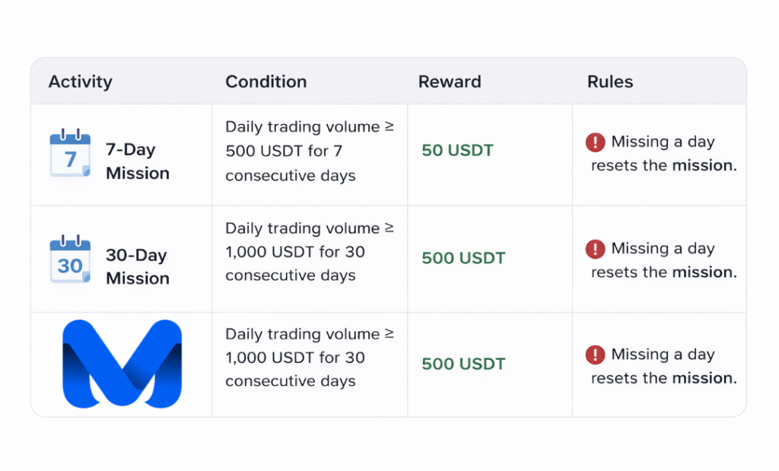Open the 7-Day Mission label
779x471 pixels.
tap(138, 161)
